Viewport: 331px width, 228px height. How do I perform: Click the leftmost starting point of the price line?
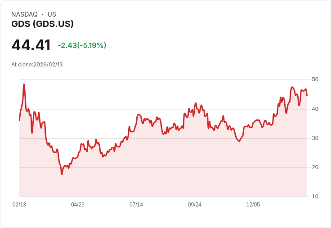pos(19,120)
